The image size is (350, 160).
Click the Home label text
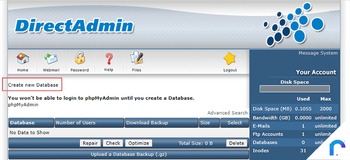[x=23, y=70]
